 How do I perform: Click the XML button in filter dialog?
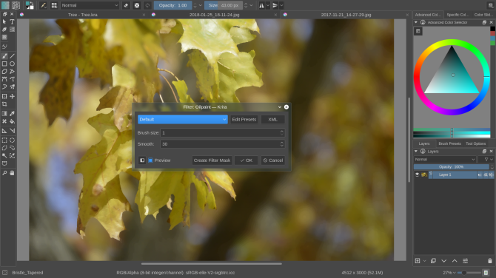click(272, 120)
